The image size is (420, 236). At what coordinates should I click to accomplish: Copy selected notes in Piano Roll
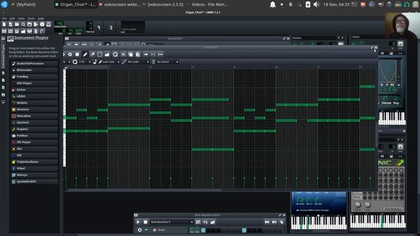[x=131, y=54]
